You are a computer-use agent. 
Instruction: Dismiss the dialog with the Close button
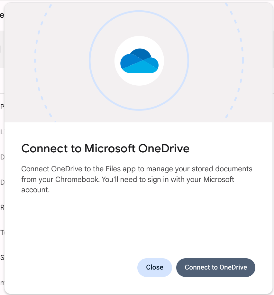click(154, 267)
